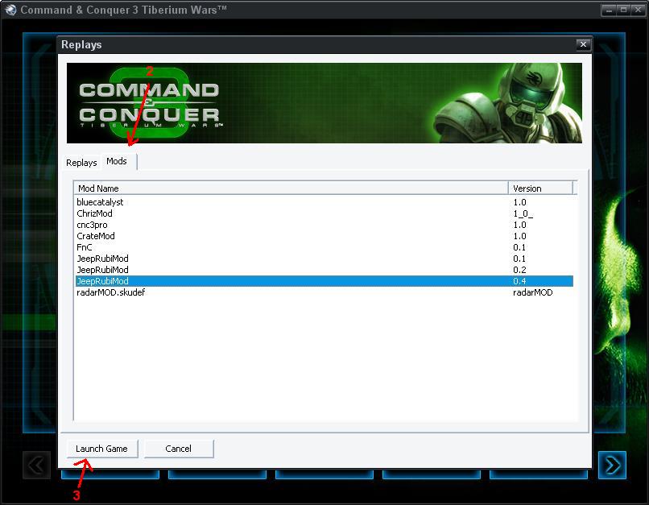Maximize the Command & Conquer 3 window
The height and width of the screenshot is (505, 649).
[x=623, y=10]
